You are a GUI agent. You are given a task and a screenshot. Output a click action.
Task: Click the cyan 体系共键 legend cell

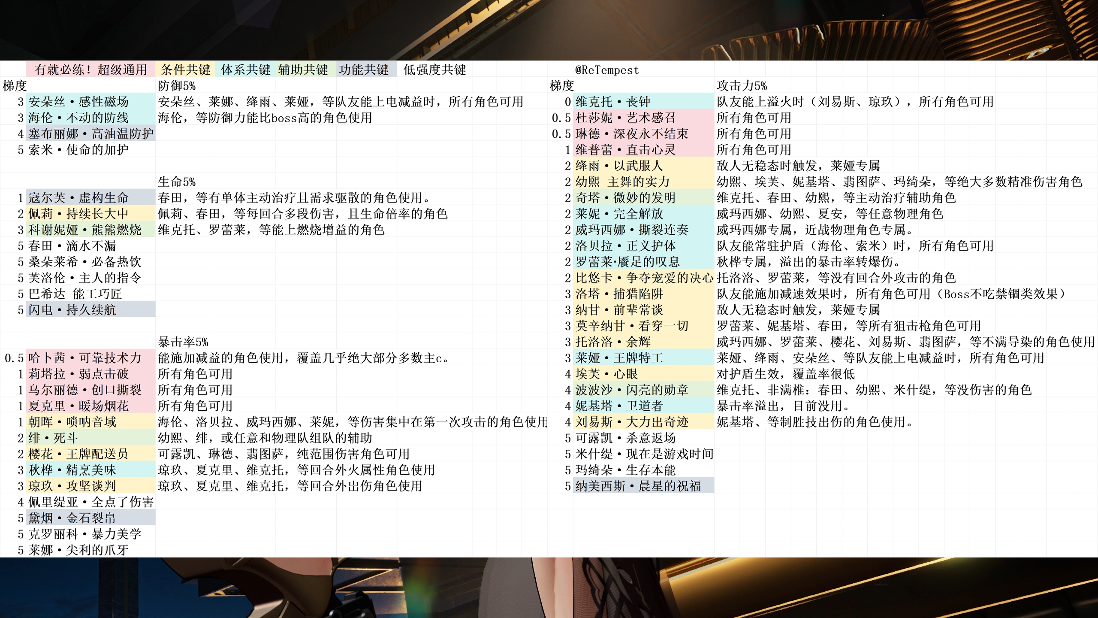tap(245, 70)
